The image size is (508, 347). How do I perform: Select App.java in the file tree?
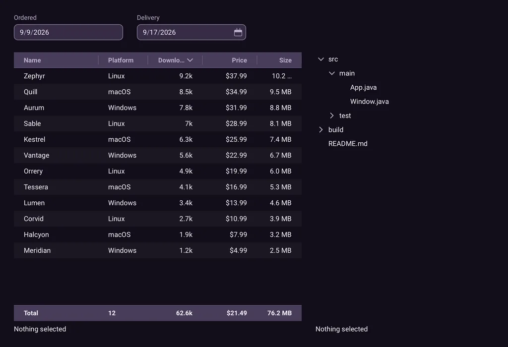[x=363, y=87]
